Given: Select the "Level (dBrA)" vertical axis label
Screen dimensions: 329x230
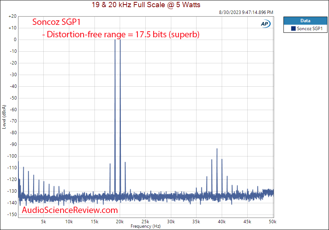Looking at the screenshot, I should [4, 117].
